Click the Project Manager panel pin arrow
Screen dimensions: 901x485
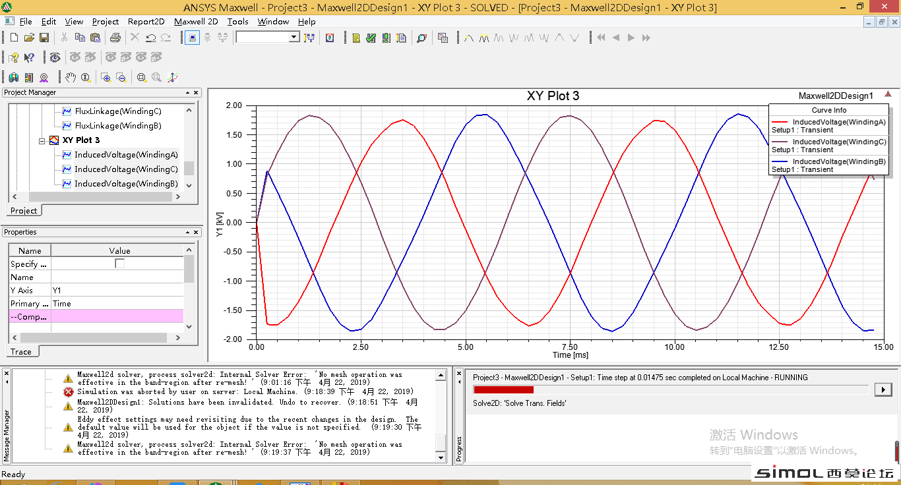tap(187, 93)
